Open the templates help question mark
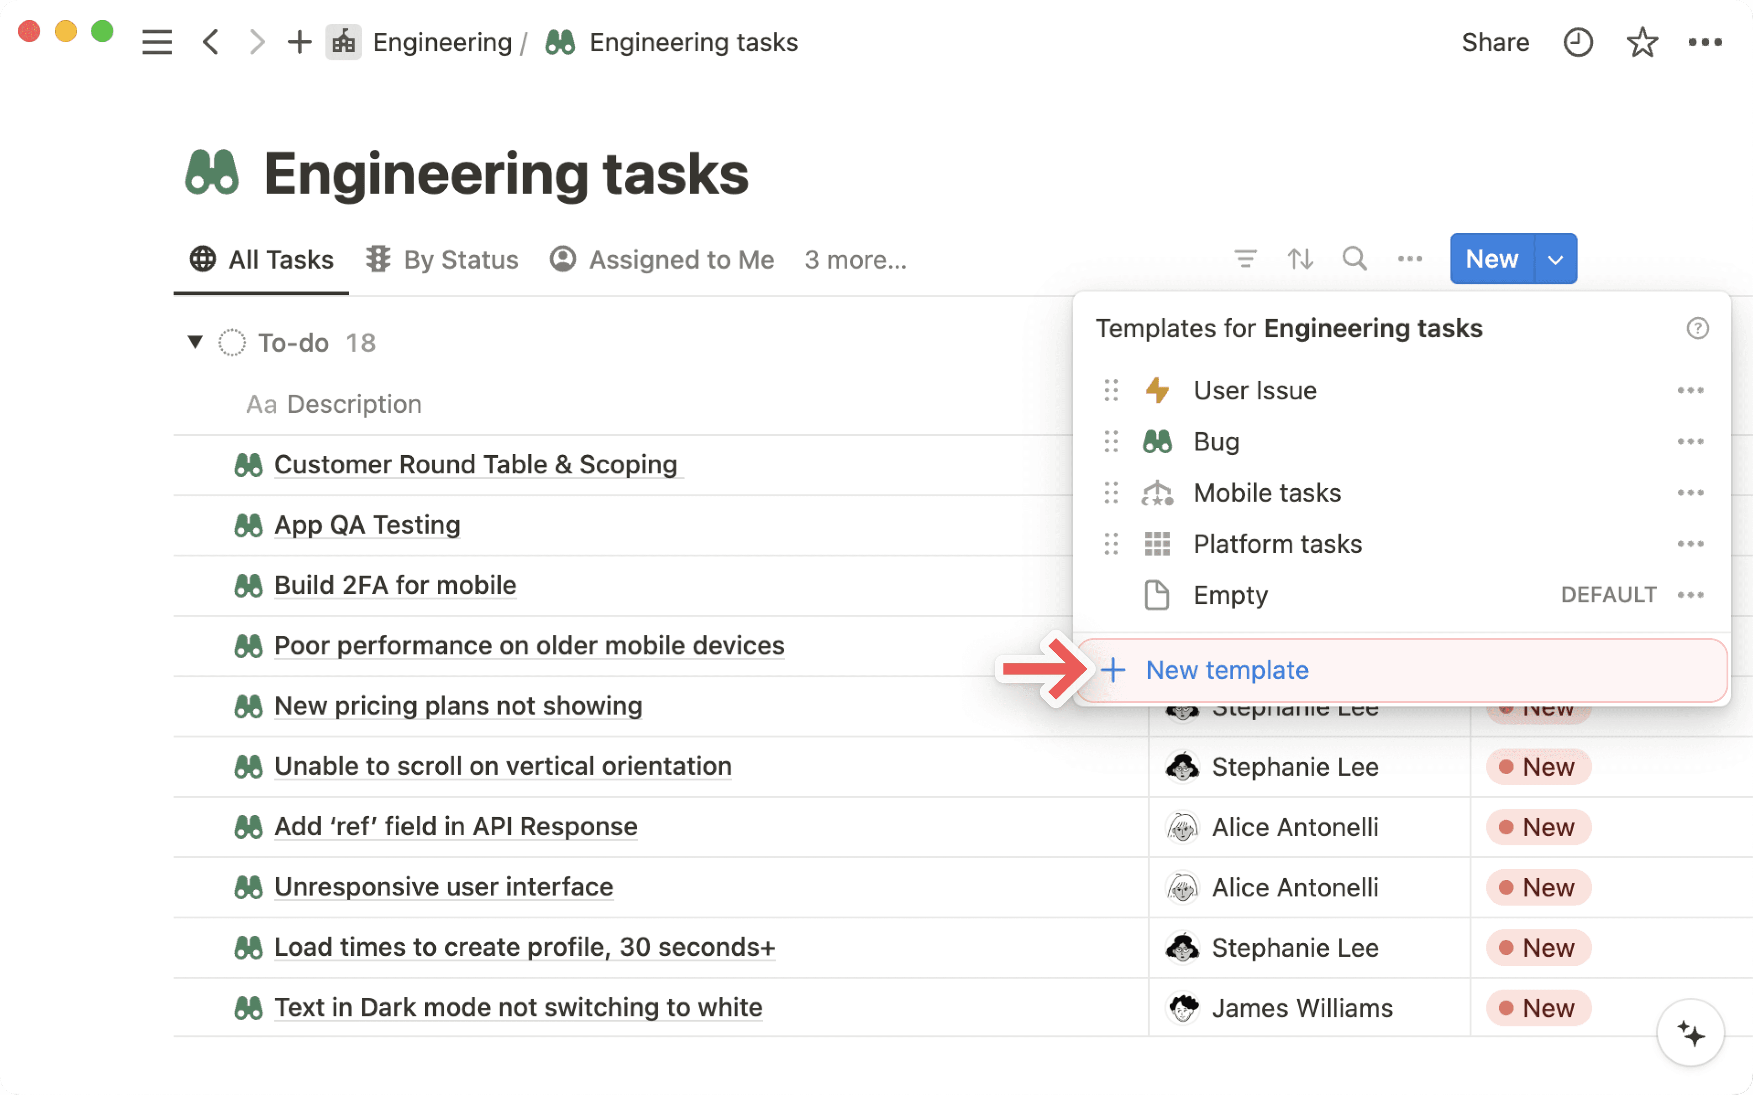The height and width of the screenshot is (1095, 1753). (1698, 328)
